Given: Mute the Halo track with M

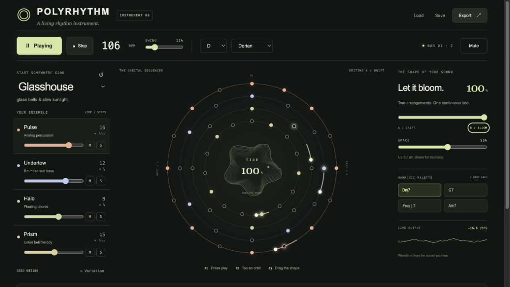Looking at the screenshot, I should (x=90, y=216).
